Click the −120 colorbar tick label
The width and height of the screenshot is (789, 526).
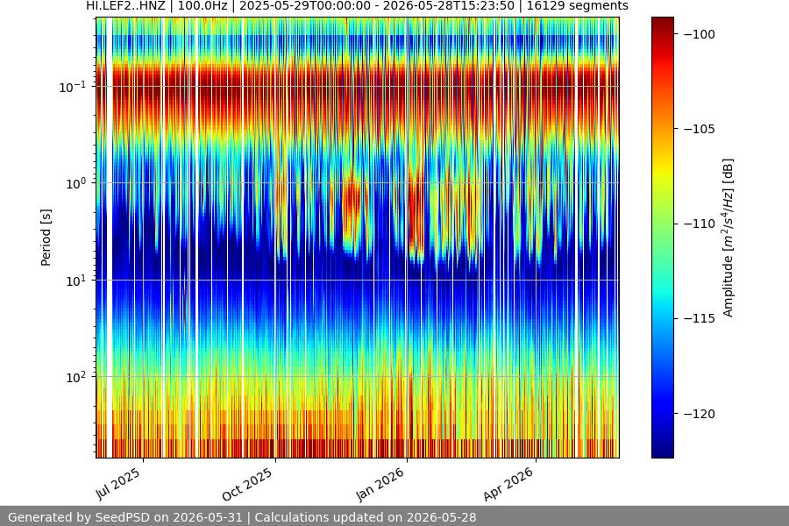click(x=700, y=414)
